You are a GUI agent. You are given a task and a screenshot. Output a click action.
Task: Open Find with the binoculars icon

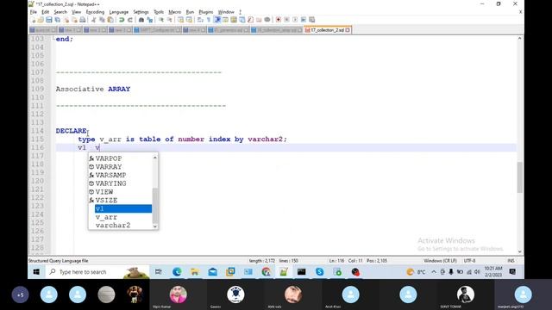tap(141, 20)
